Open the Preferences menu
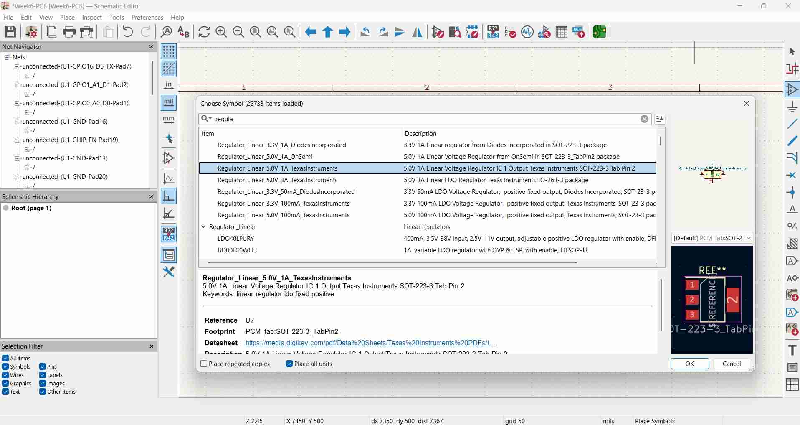The width and height of the screenshot is (800, 425). coord(147,18)
